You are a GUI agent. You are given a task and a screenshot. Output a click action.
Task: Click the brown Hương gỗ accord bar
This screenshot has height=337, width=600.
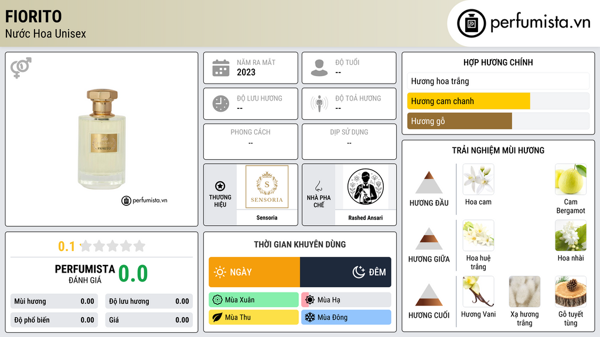(459, 121)
